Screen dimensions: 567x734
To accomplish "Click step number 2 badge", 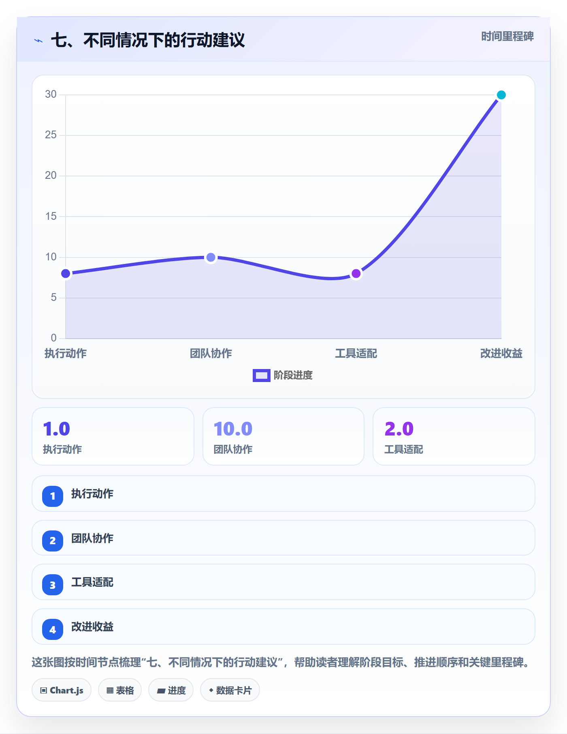I will coord(53,541).
